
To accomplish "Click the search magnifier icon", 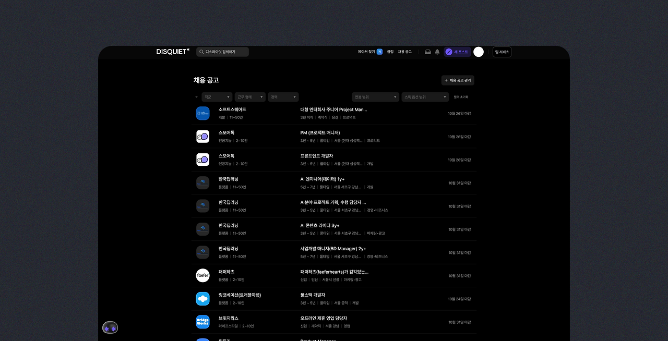I will [x=201, y=52].
